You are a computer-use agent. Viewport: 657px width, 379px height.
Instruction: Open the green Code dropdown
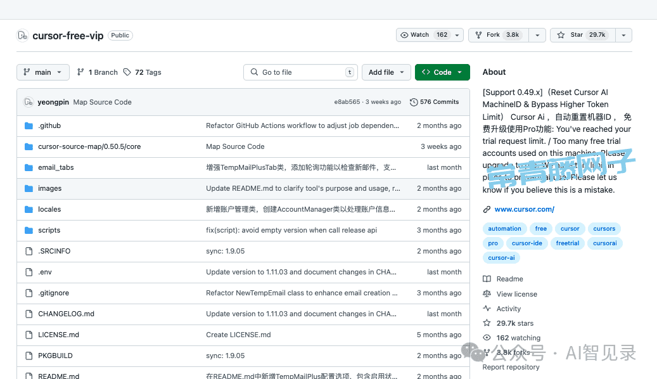[442, 72]
